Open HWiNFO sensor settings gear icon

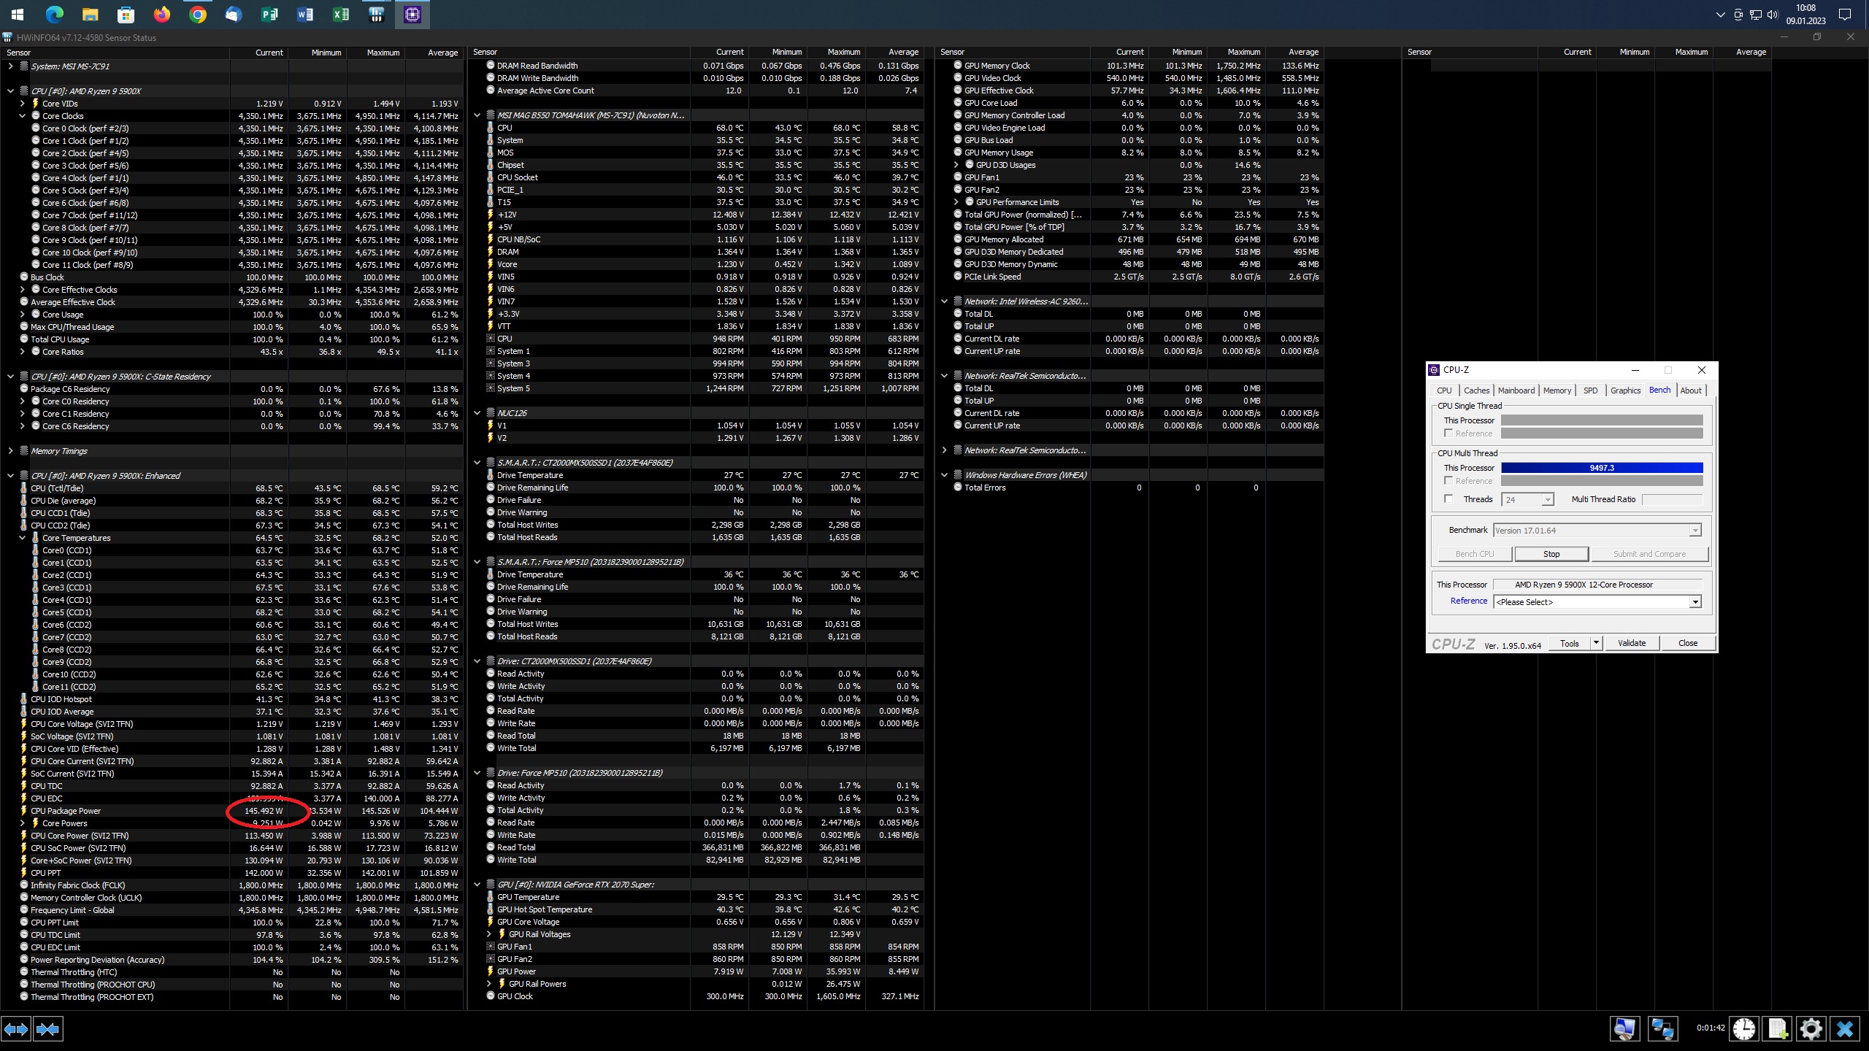tap(1811, 1029)
